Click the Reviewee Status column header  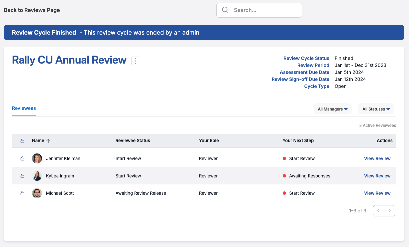click(133, 140)
